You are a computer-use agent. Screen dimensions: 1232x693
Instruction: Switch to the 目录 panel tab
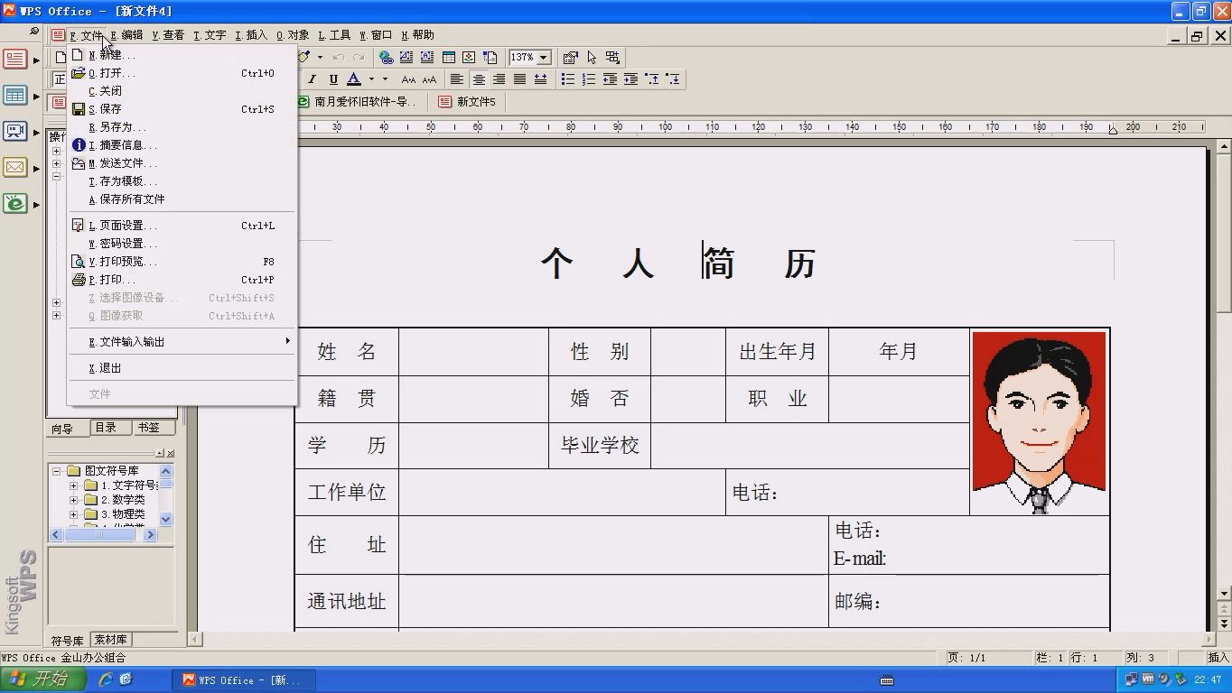point(107,428)
